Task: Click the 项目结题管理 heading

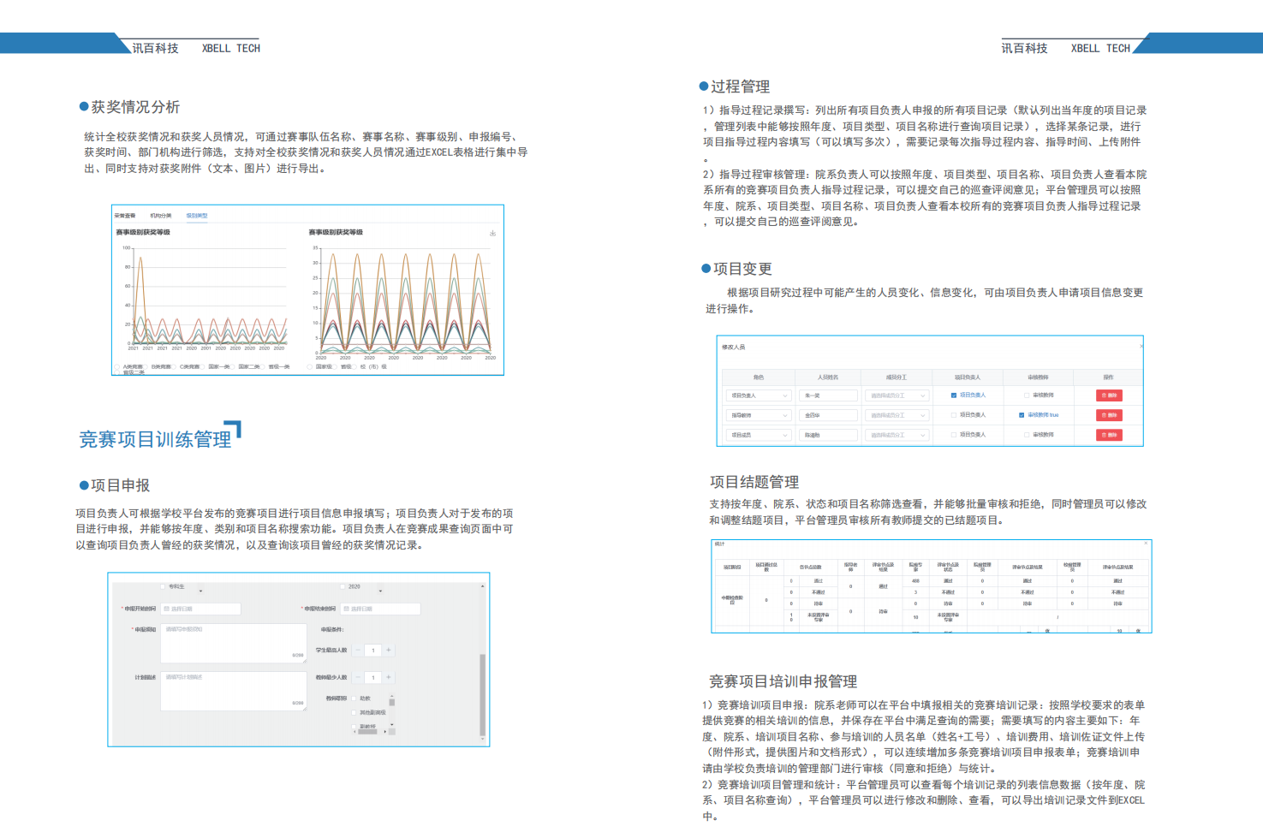Action: click(x=754, y=482)
